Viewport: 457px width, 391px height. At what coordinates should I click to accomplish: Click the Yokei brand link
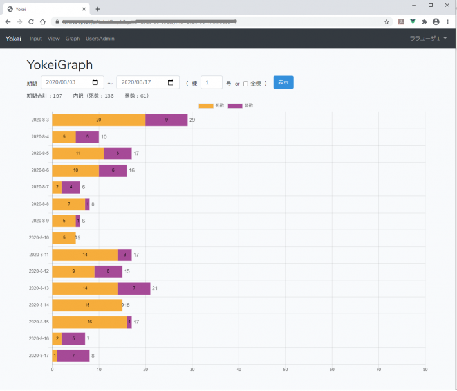pos(14,39)
